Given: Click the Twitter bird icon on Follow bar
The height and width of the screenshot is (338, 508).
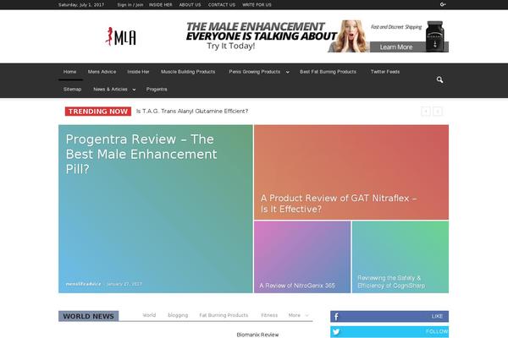Looking at the screenshot, I should [336, 332].
